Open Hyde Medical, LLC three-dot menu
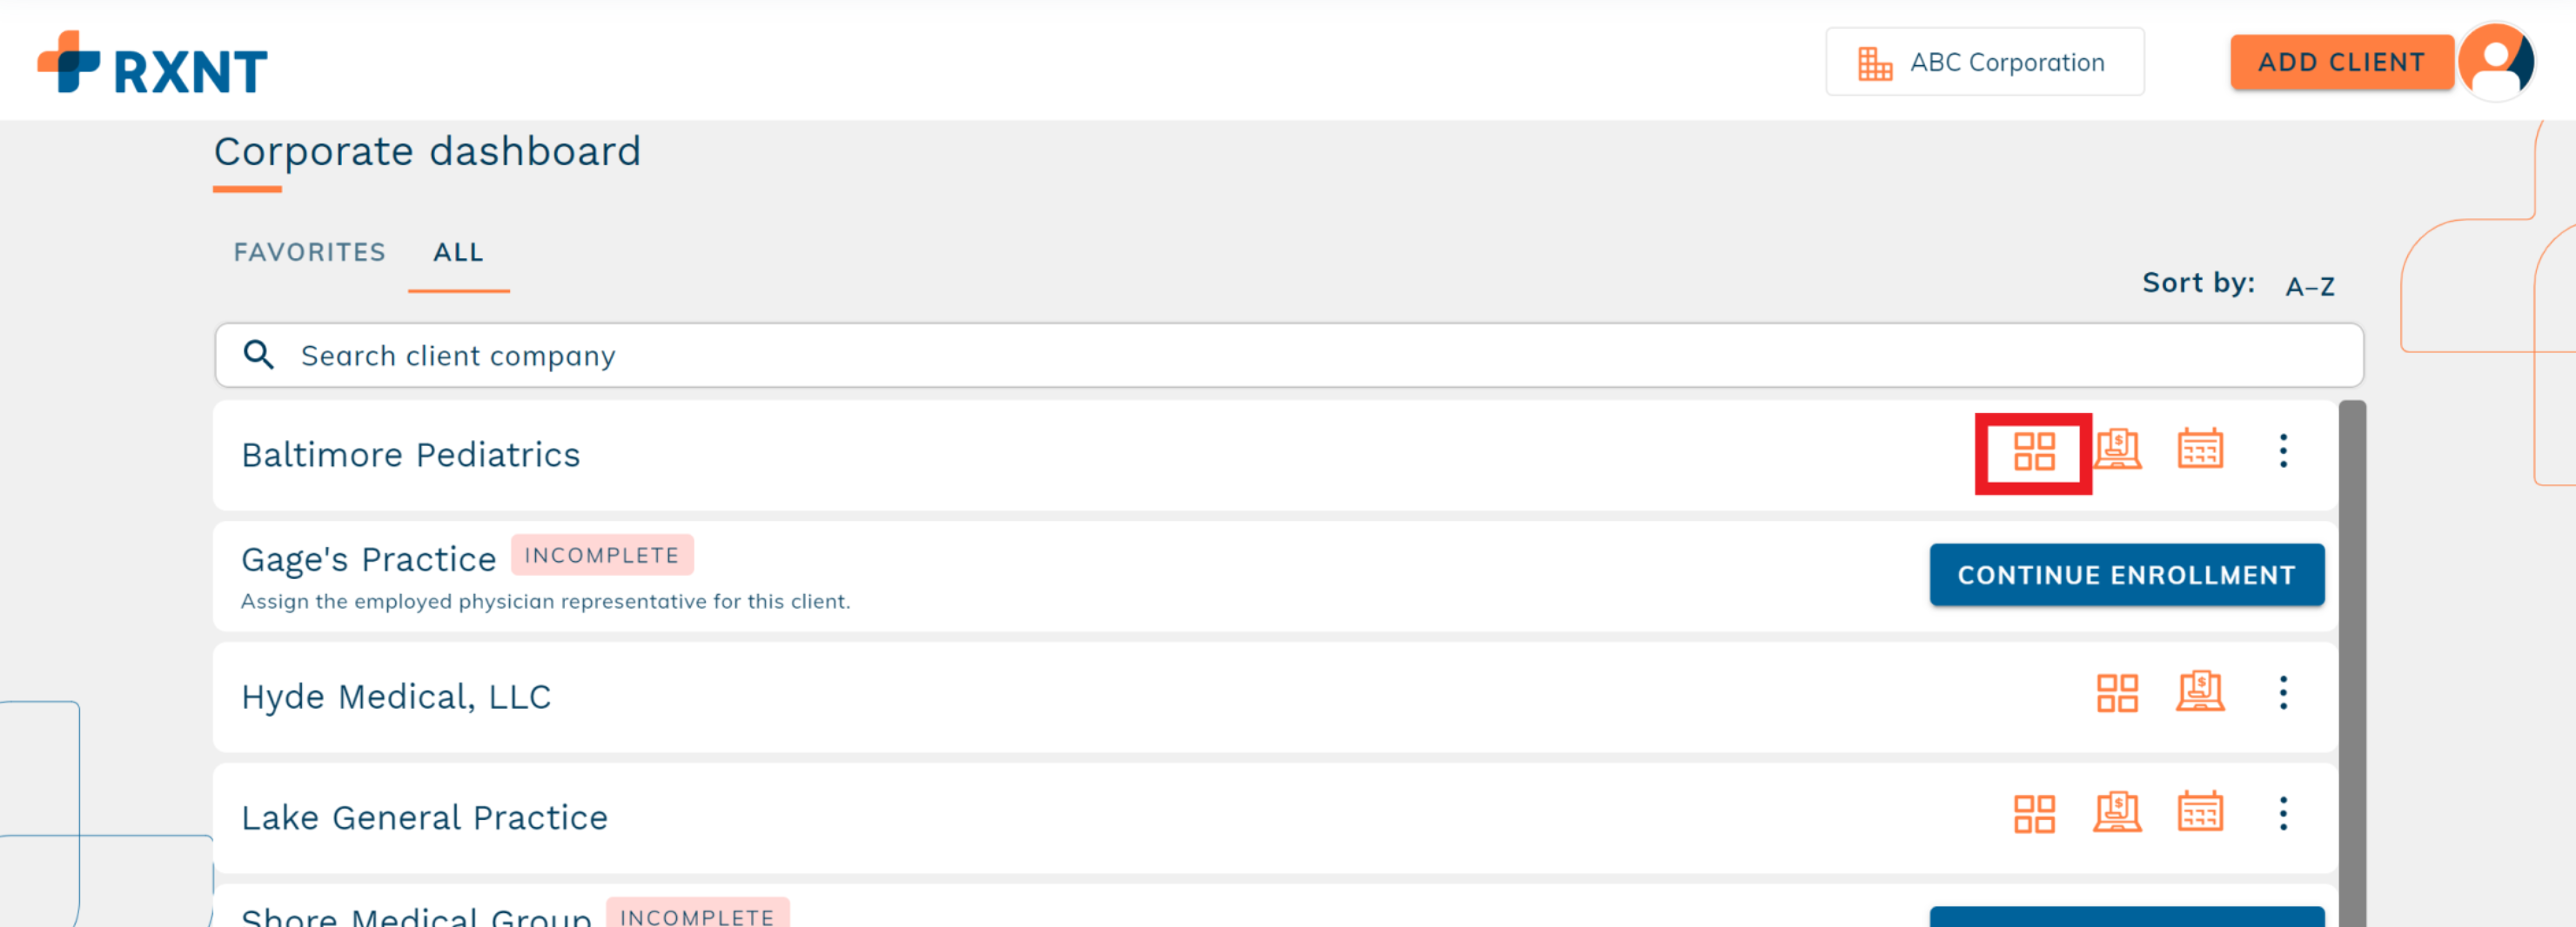 point(2283,692)
